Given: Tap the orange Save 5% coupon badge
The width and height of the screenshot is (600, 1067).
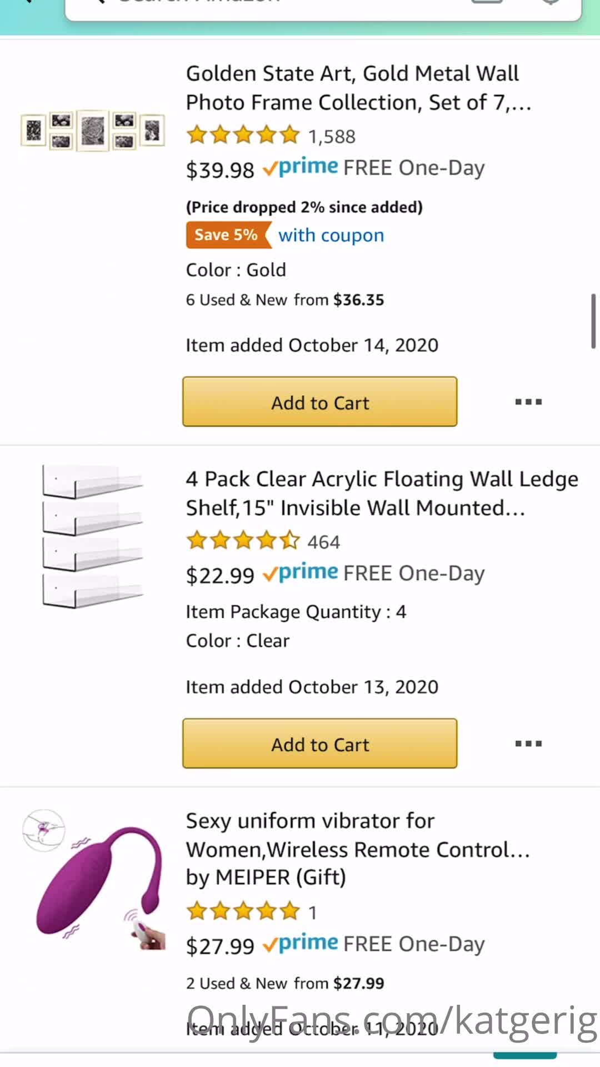Looking at the screenshot, I should [x=227, y=235].
